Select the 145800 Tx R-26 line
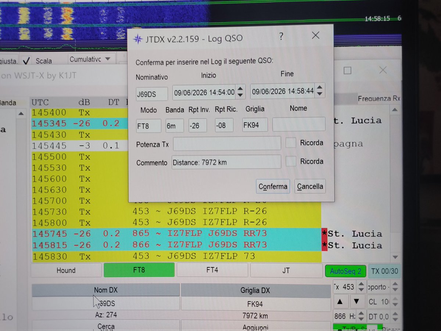 click(176, 223)
